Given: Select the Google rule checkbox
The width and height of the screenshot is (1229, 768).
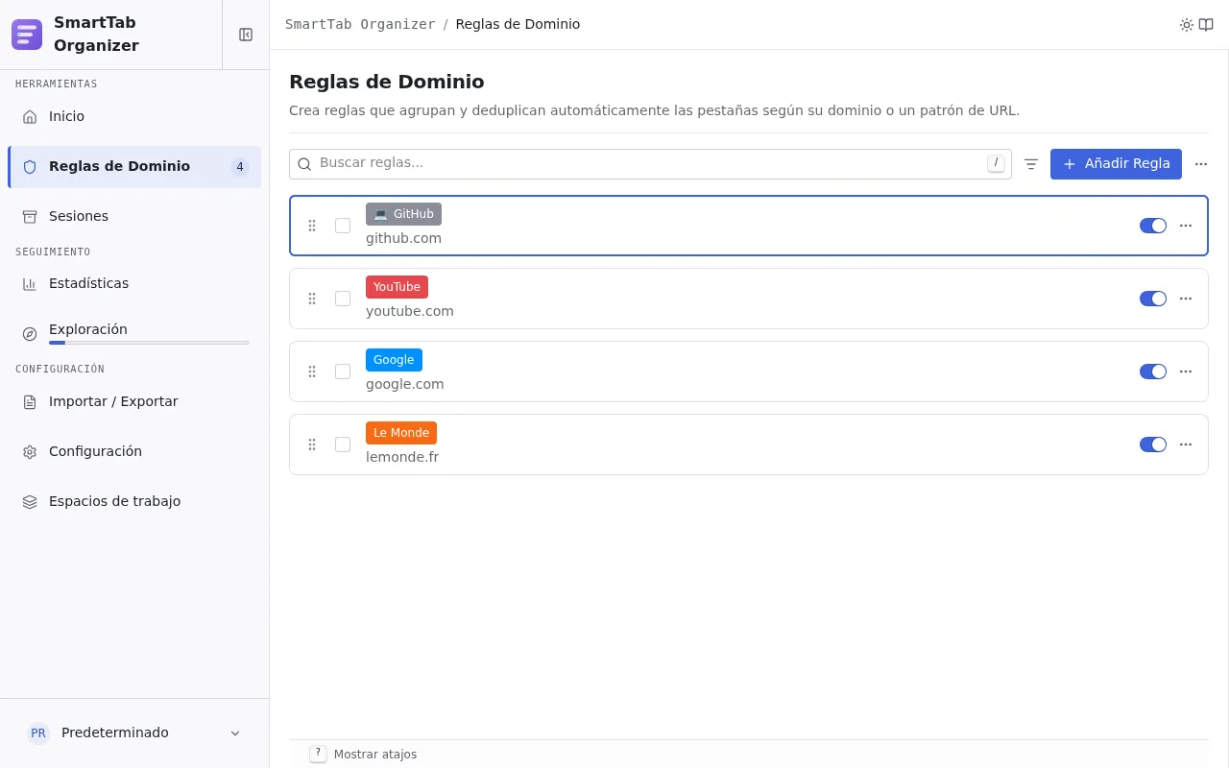Looking at the screenshot, I should pos(343,372).
